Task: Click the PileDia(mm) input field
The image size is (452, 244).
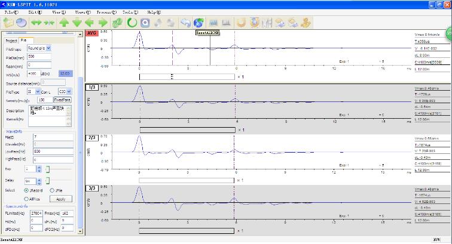Action: (39, 57)
